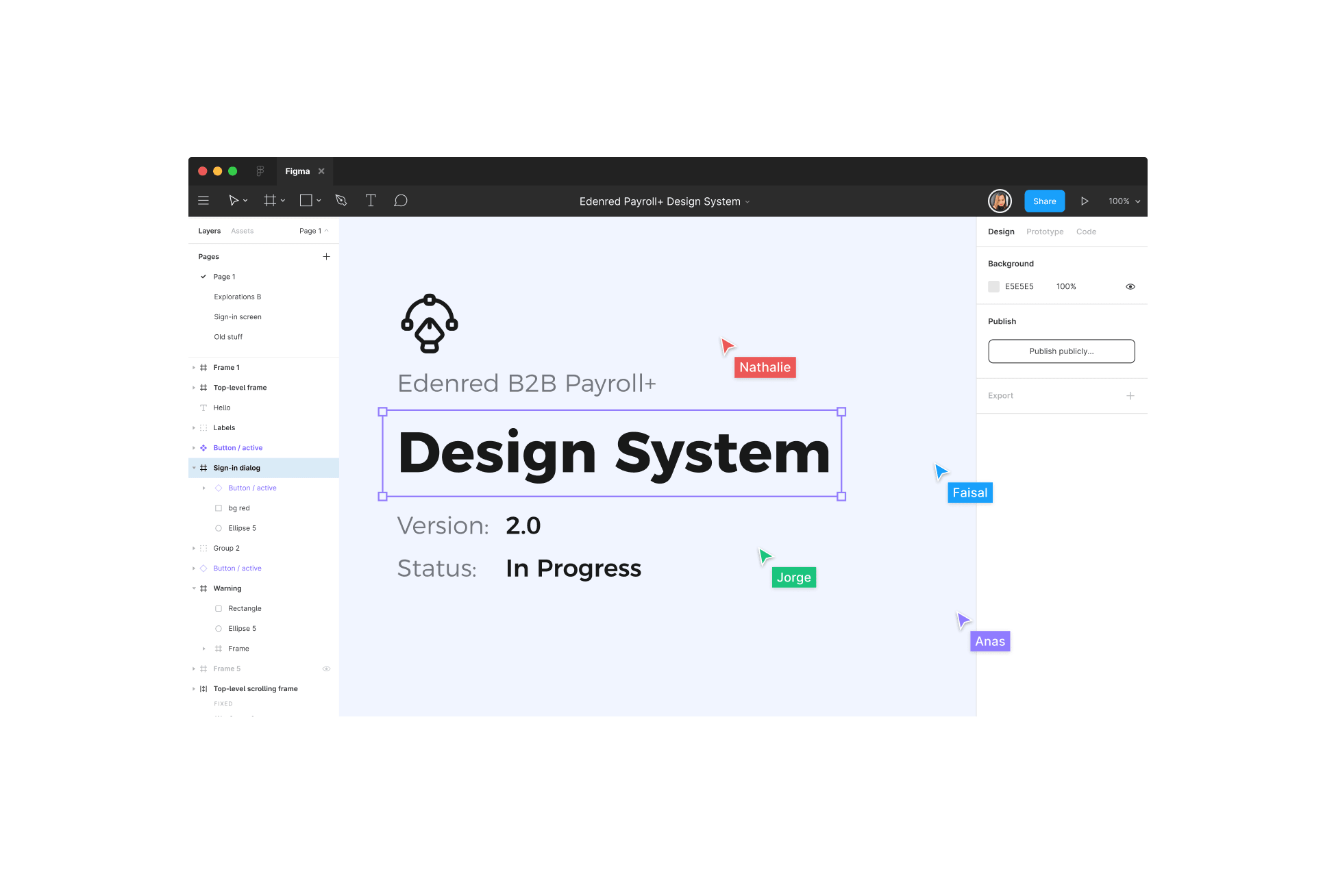Select the Pen tool
The width and height of the screenshot is (1336, 874).
(x=341, y=200)
